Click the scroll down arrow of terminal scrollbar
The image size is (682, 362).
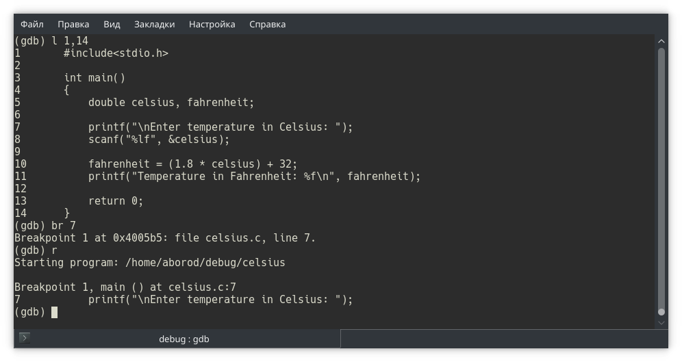pos(661,321)
